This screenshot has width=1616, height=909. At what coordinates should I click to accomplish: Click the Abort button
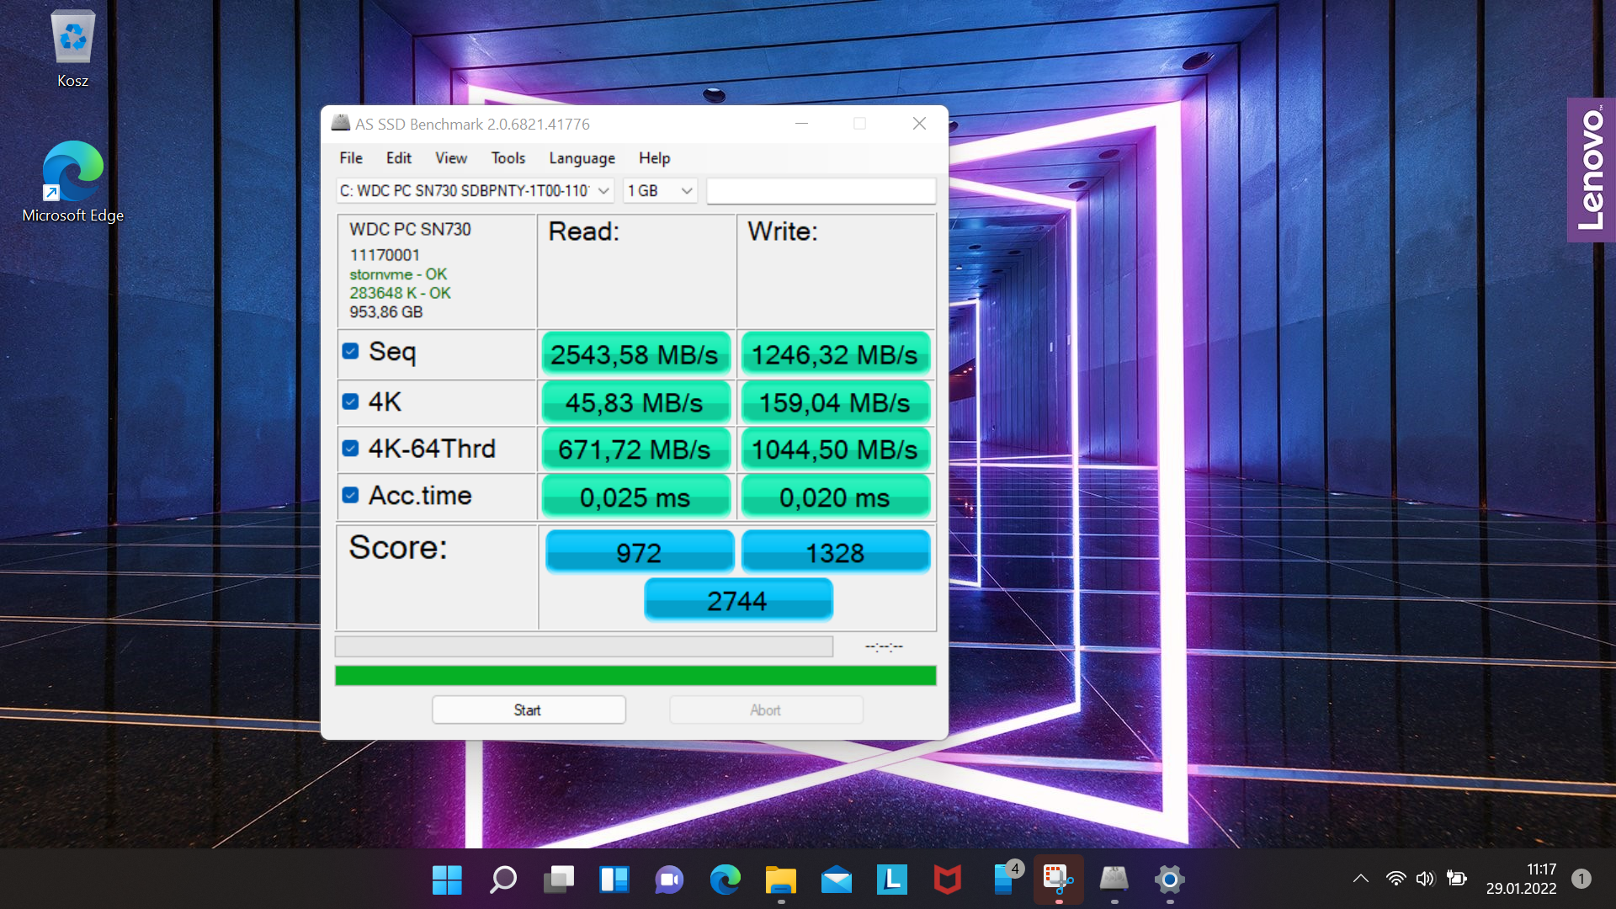pyautogui.click(x=766, y=710)
